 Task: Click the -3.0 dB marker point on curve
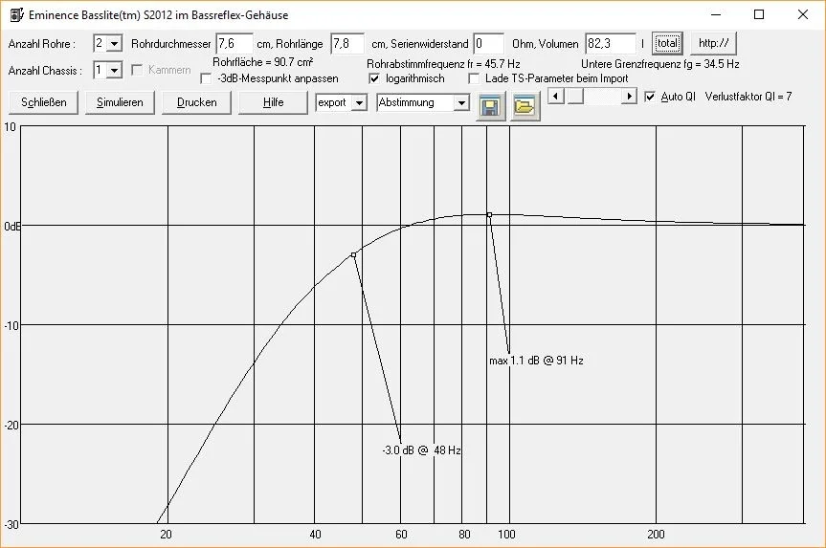click(353, 254)
